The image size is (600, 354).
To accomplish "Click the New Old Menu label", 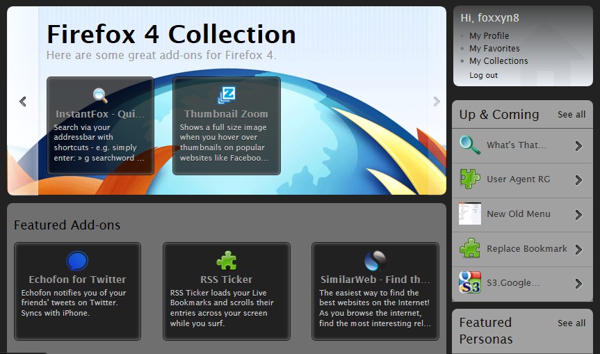I will [x=519, y=214].
